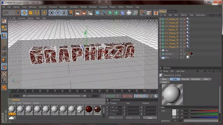Open the spline objects icon
This screenshot has width=223, height=125.
104,13
